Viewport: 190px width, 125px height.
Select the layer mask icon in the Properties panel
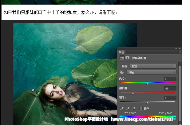pyautogui.click(x=127, y=58)
